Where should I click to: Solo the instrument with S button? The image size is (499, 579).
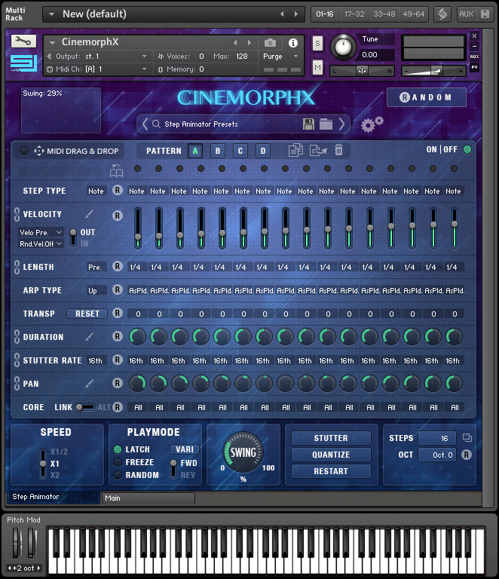(317, 44)
